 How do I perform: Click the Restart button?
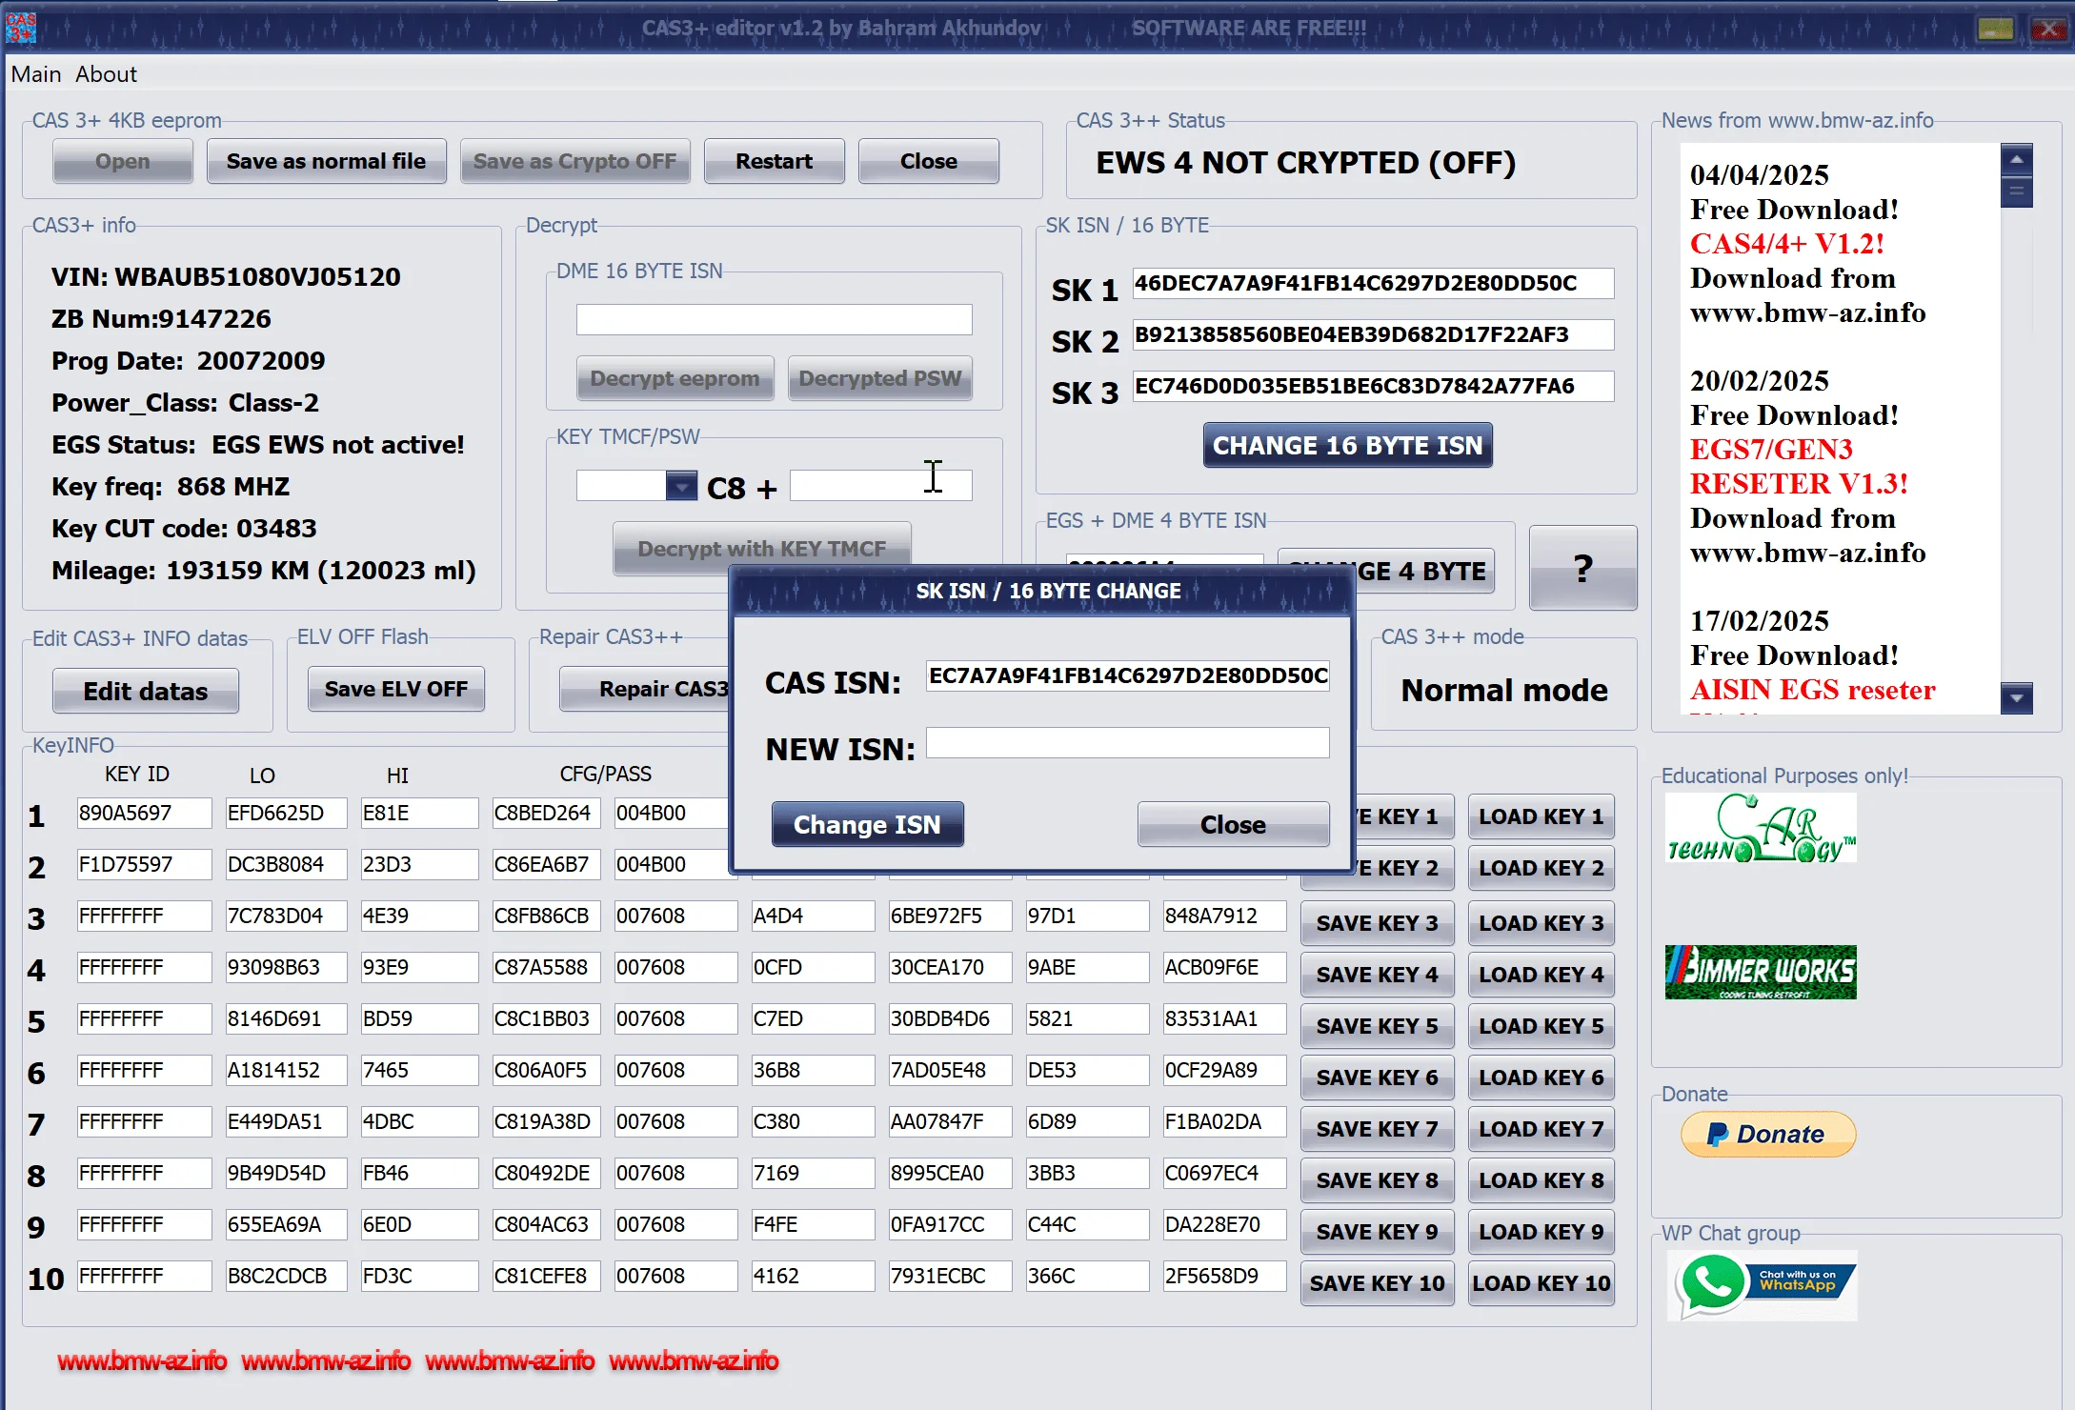coord(774,161)
